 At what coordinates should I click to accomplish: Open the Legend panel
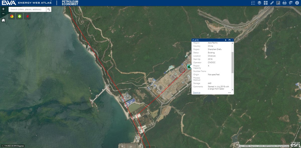pos(253,3)
